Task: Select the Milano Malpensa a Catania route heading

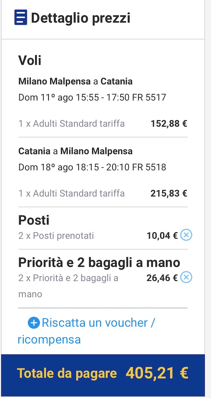Action: tap(76, 81)
